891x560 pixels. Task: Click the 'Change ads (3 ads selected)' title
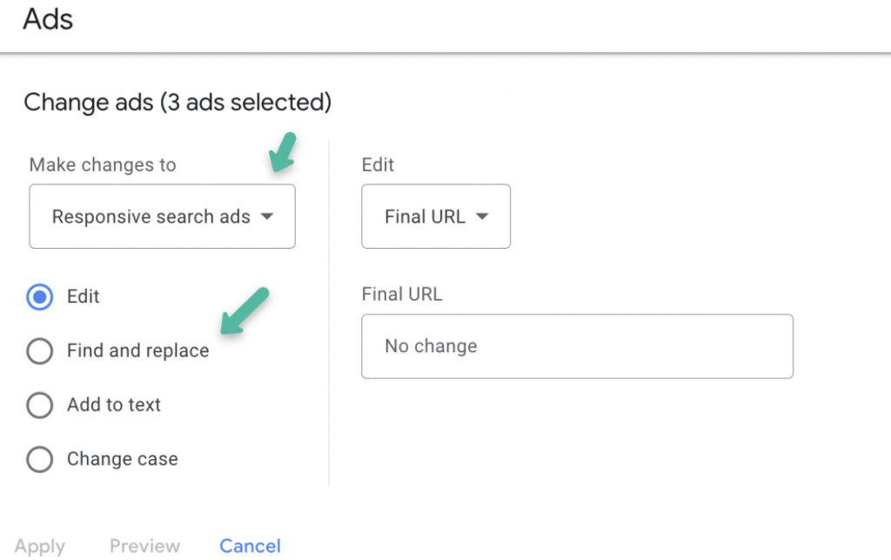(178, 103)
